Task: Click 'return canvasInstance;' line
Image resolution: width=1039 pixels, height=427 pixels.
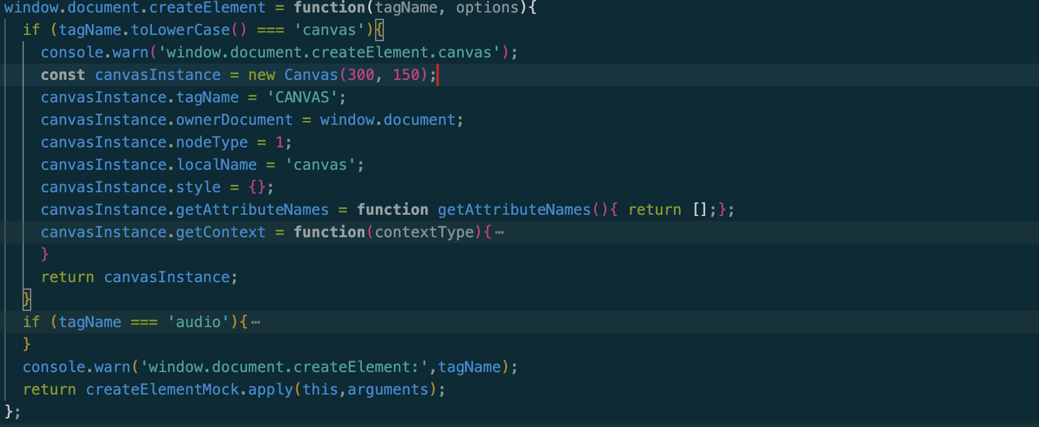Action: (139, 277)
